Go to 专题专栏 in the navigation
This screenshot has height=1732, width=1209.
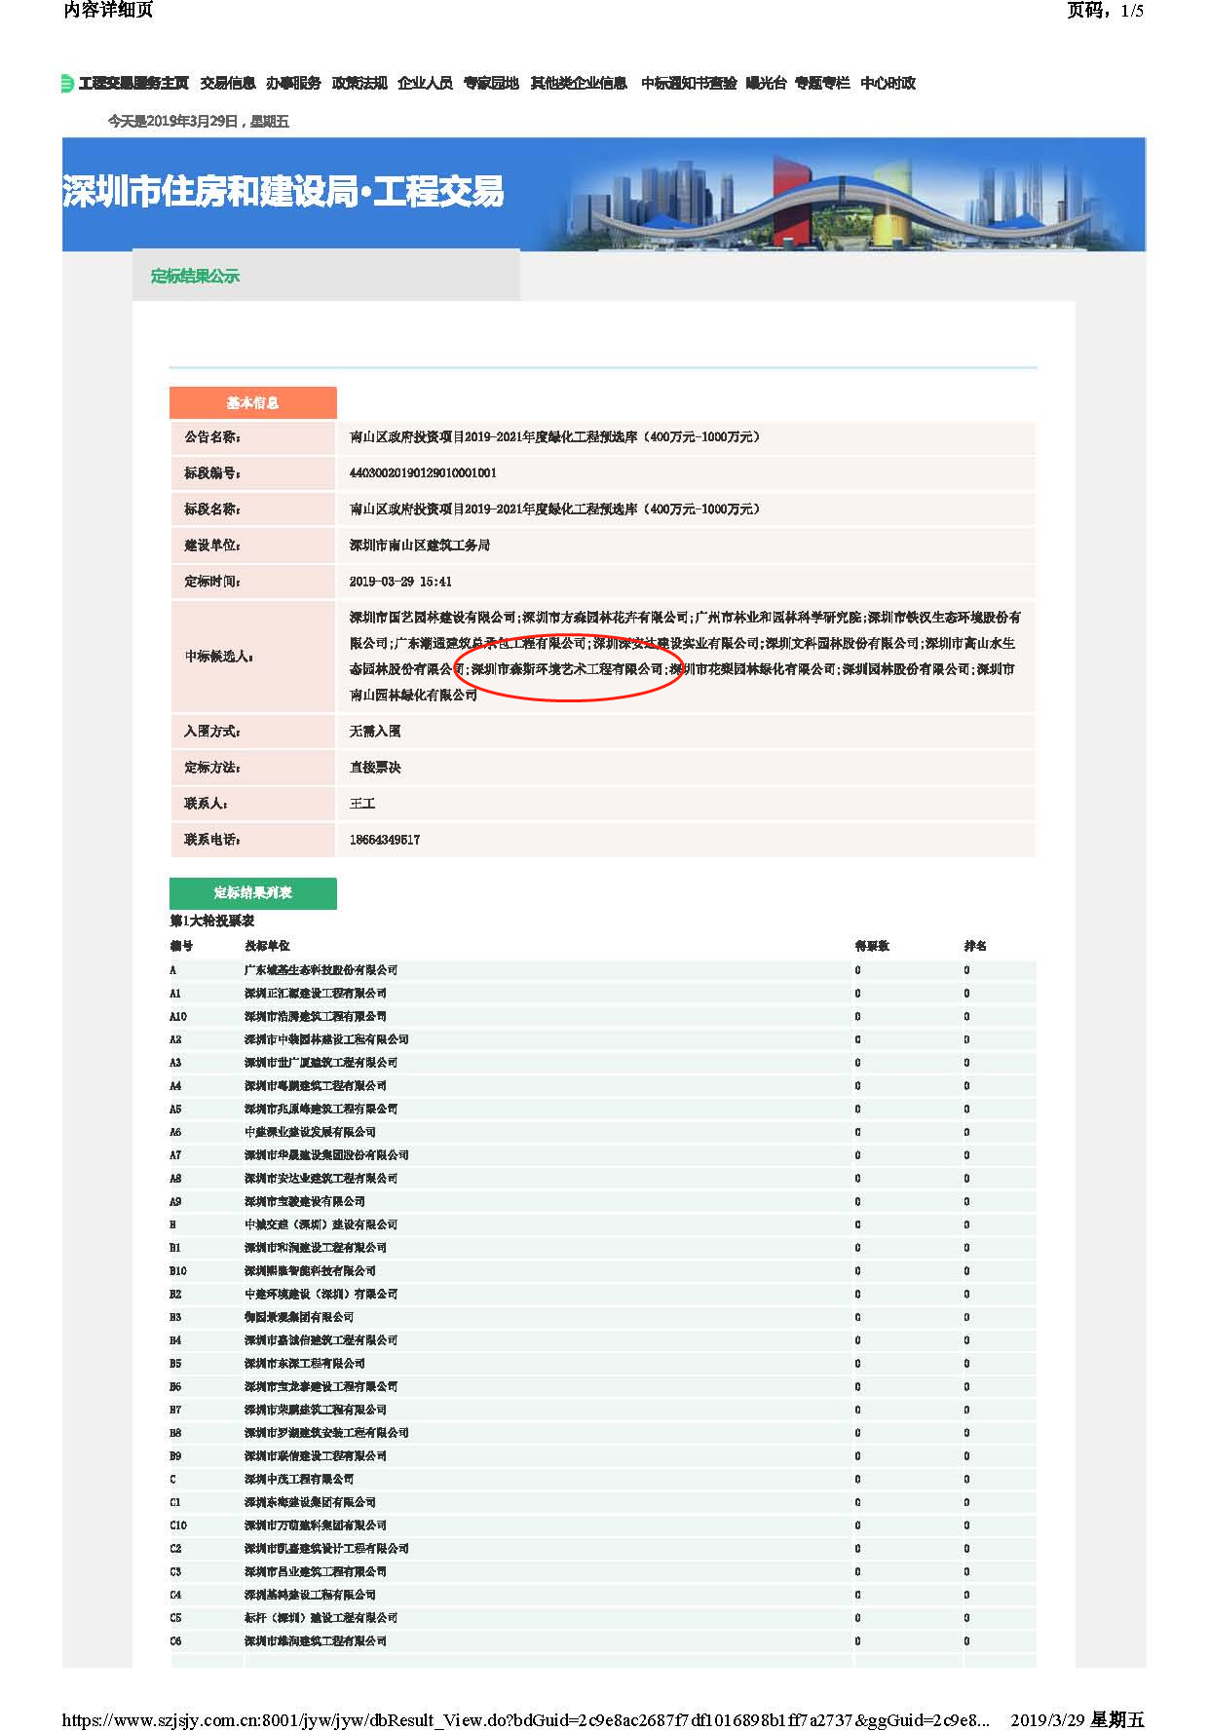tap(822, 84)
